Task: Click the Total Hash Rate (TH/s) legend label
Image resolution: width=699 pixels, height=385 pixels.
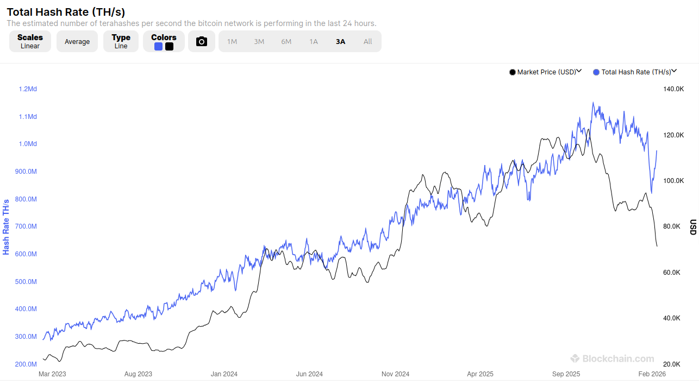Action: pos(636,72)
